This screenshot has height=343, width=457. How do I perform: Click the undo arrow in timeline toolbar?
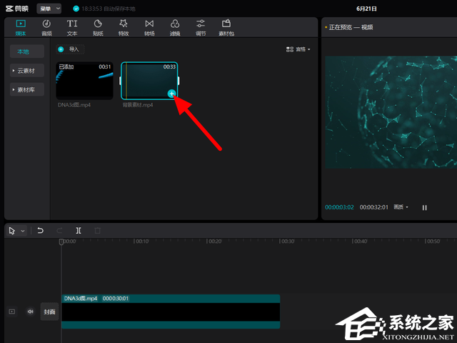point(41,231)
